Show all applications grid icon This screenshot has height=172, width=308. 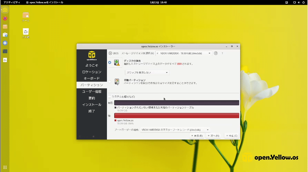(5, 167)
